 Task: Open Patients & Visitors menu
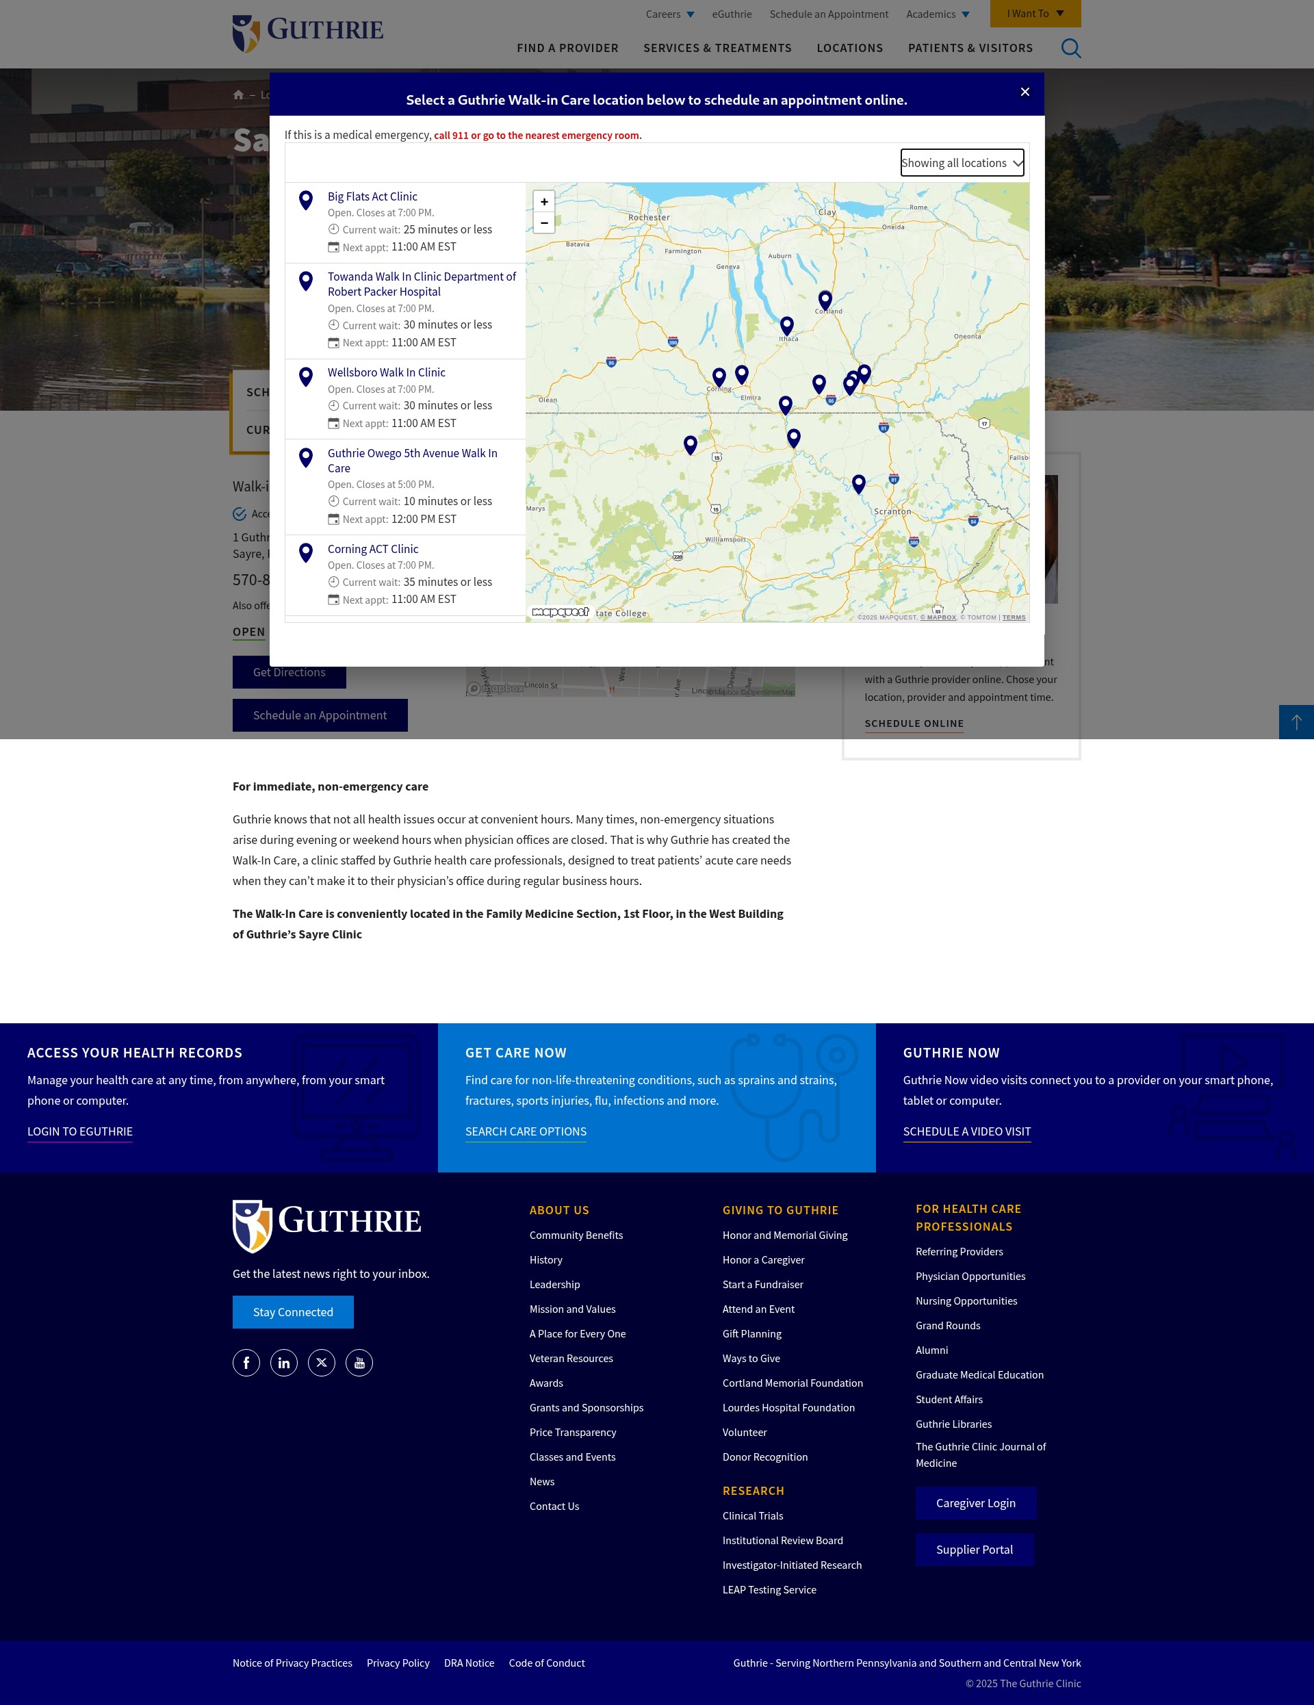[x=970, y=49]
